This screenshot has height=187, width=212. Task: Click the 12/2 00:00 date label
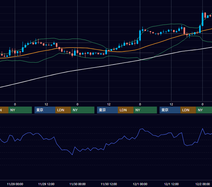pyautogui.click(x=203, y=184)
